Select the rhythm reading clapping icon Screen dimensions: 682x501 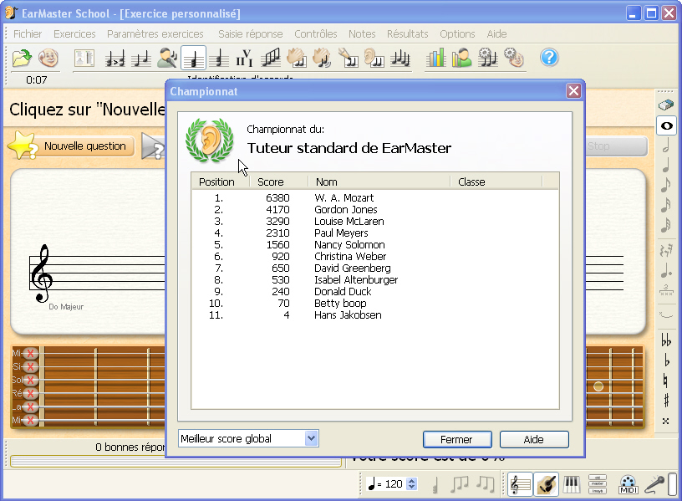pyautogui.click(x=297, y=59)
